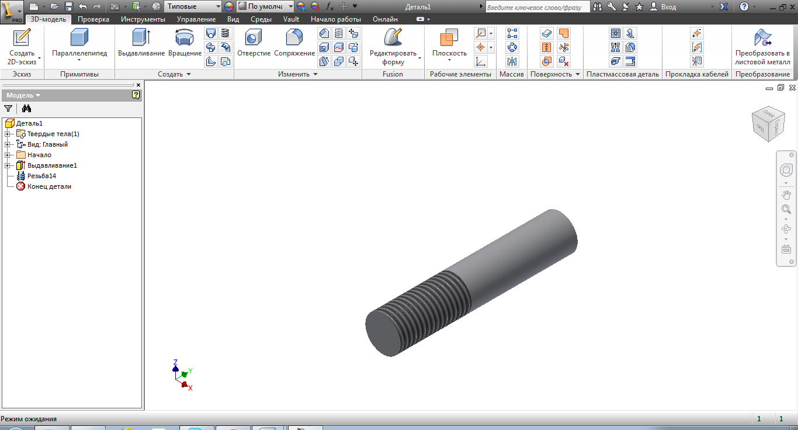798x430 pixels.
Task: Switch to the Проверка tab
Action: tap(93, 19)
